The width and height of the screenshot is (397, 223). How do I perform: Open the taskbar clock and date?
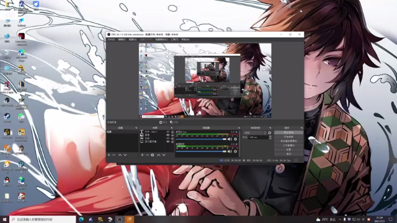click(x=380, y=219)
